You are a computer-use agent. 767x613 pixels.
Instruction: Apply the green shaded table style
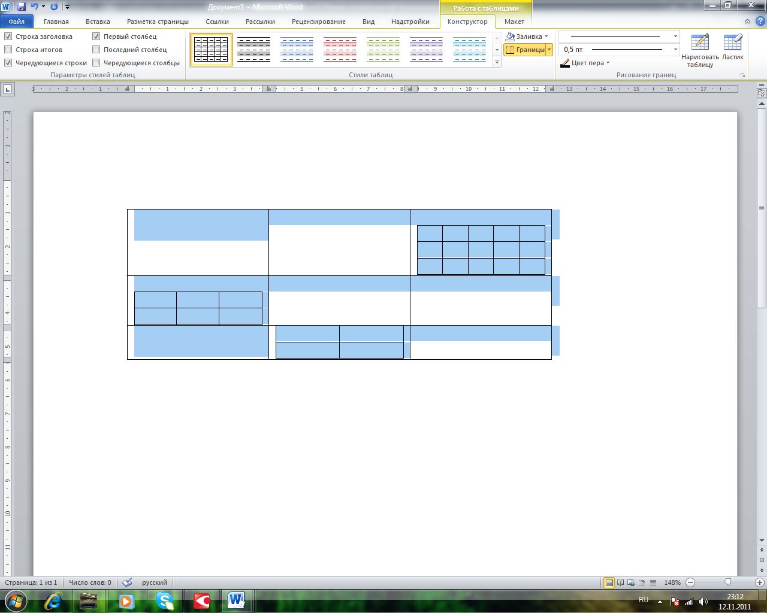[383, 49]
